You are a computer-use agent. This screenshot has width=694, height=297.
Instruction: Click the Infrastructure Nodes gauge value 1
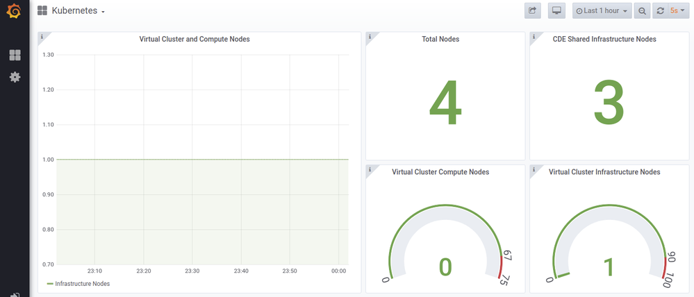click(609, 267)
